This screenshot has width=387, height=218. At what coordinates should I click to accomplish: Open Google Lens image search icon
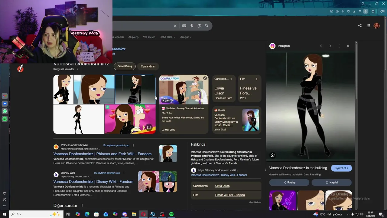tap(199, 26)
